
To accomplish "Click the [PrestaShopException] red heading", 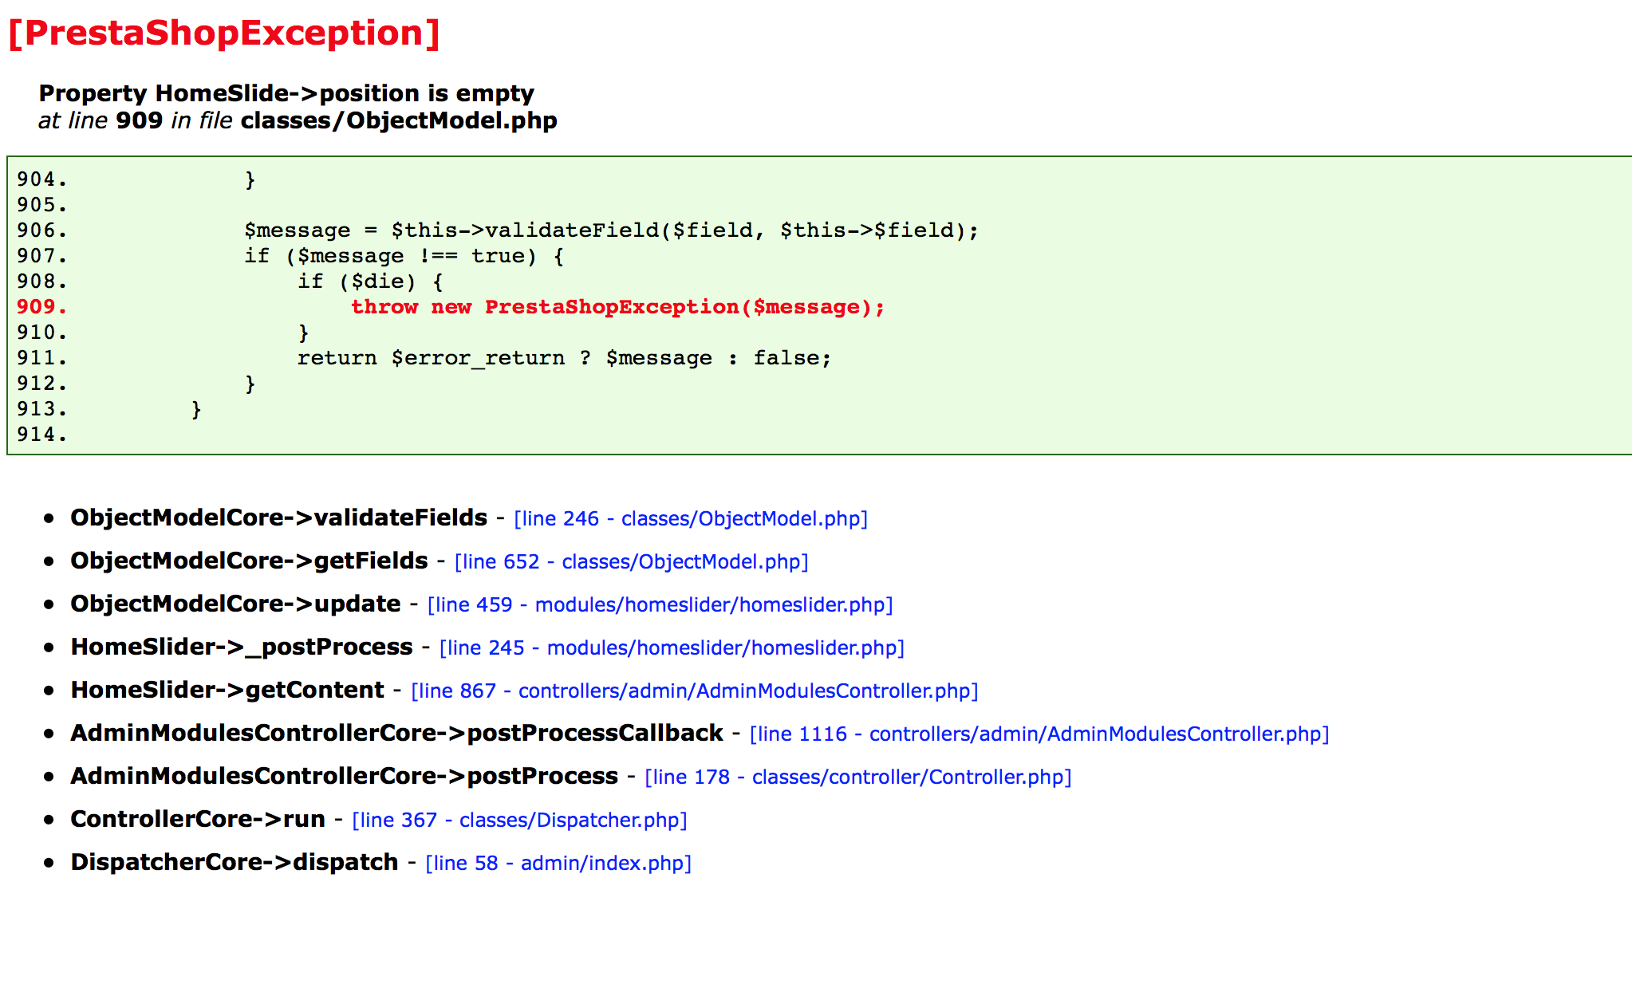I will coord(224,33).
